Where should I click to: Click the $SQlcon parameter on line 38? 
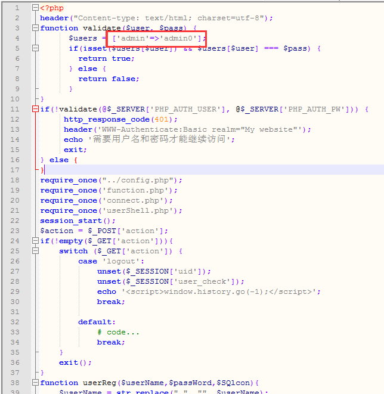(x=233, y=383)
